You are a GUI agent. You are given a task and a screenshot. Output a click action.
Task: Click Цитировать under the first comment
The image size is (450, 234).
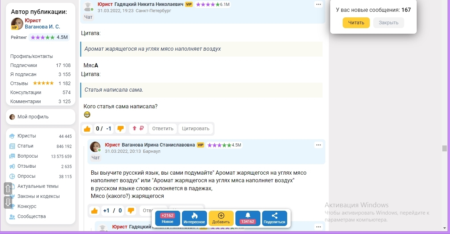pyautogui.click(x=196, y=128)
